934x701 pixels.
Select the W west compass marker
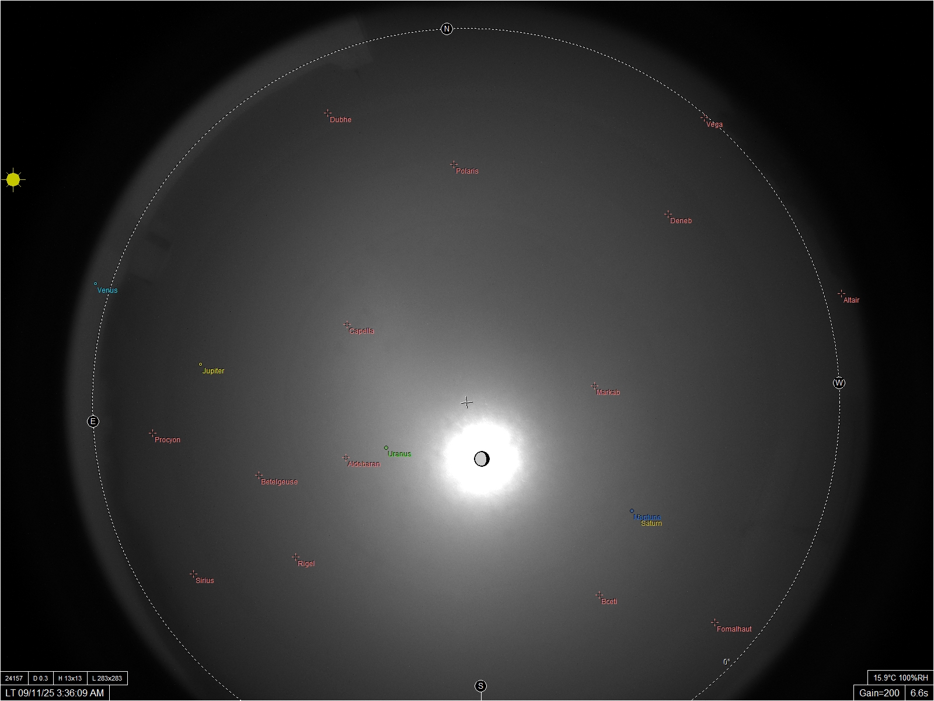pos(839,383)
